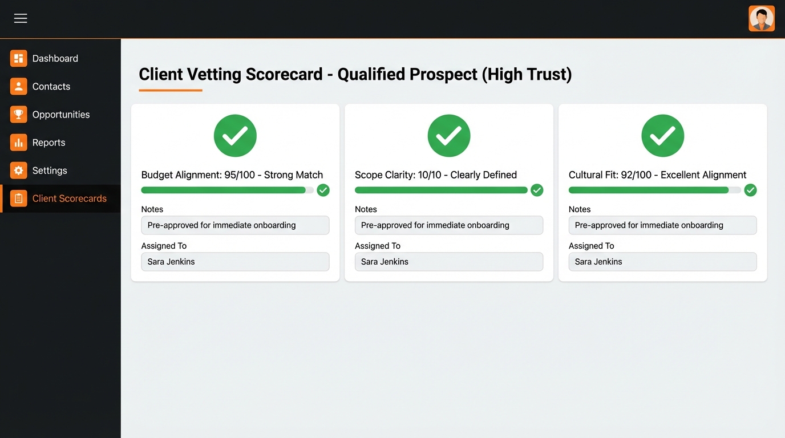Toggle the small check beside Budget Alignment bar
The height and width of the screenshot is (438, 785).
pos(323,190)
